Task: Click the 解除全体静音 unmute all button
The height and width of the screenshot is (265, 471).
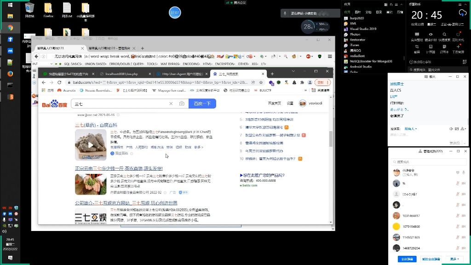Action: [x=431, y=259]
